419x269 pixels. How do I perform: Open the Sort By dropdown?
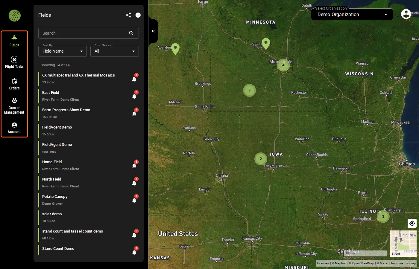click(x=63, y=51)
